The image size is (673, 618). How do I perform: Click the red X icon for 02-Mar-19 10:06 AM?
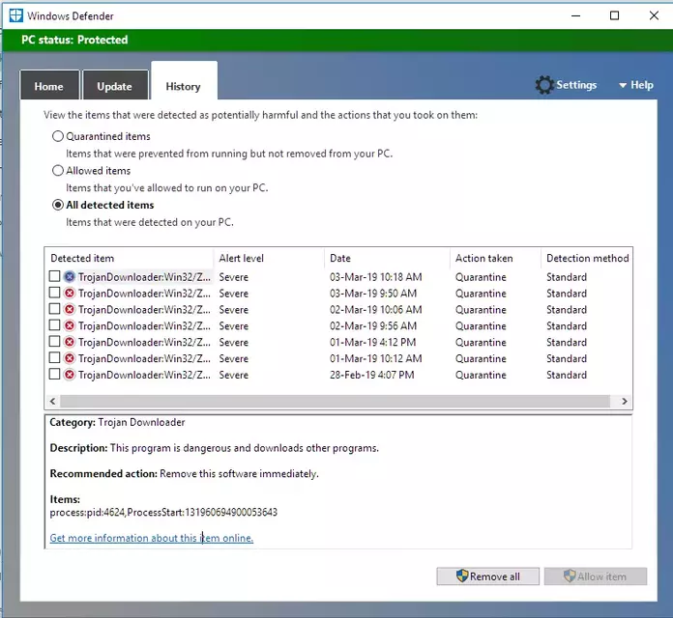(69, 309)
